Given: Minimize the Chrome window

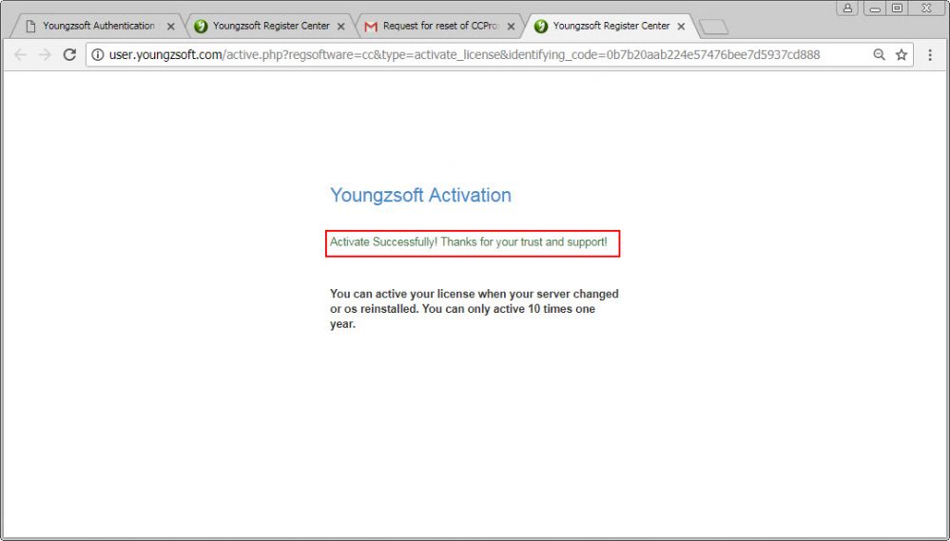Looking at the screenshot, I should tap(875, 8).
